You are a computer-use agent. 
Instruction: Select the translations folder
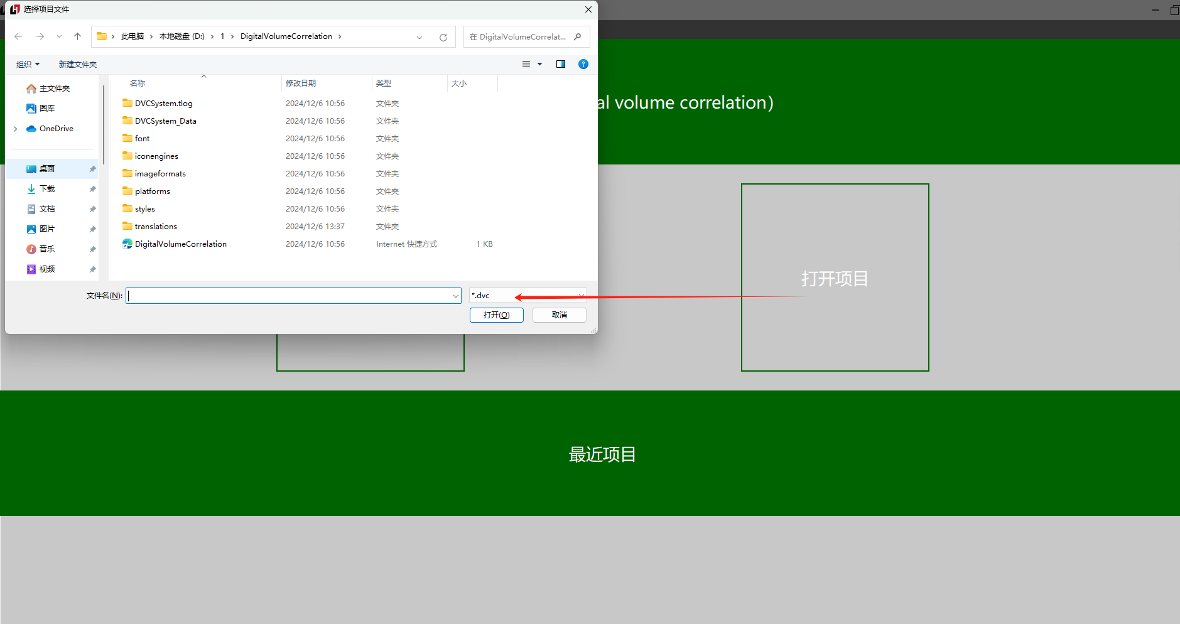pyautogui.click(x=156, y=227)
